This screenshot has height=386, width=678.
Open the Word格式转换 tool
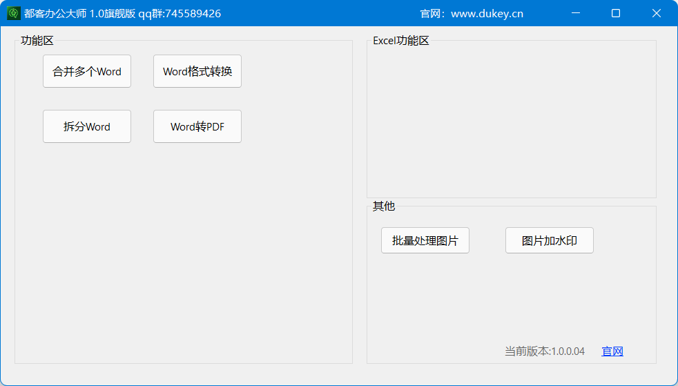197,71
